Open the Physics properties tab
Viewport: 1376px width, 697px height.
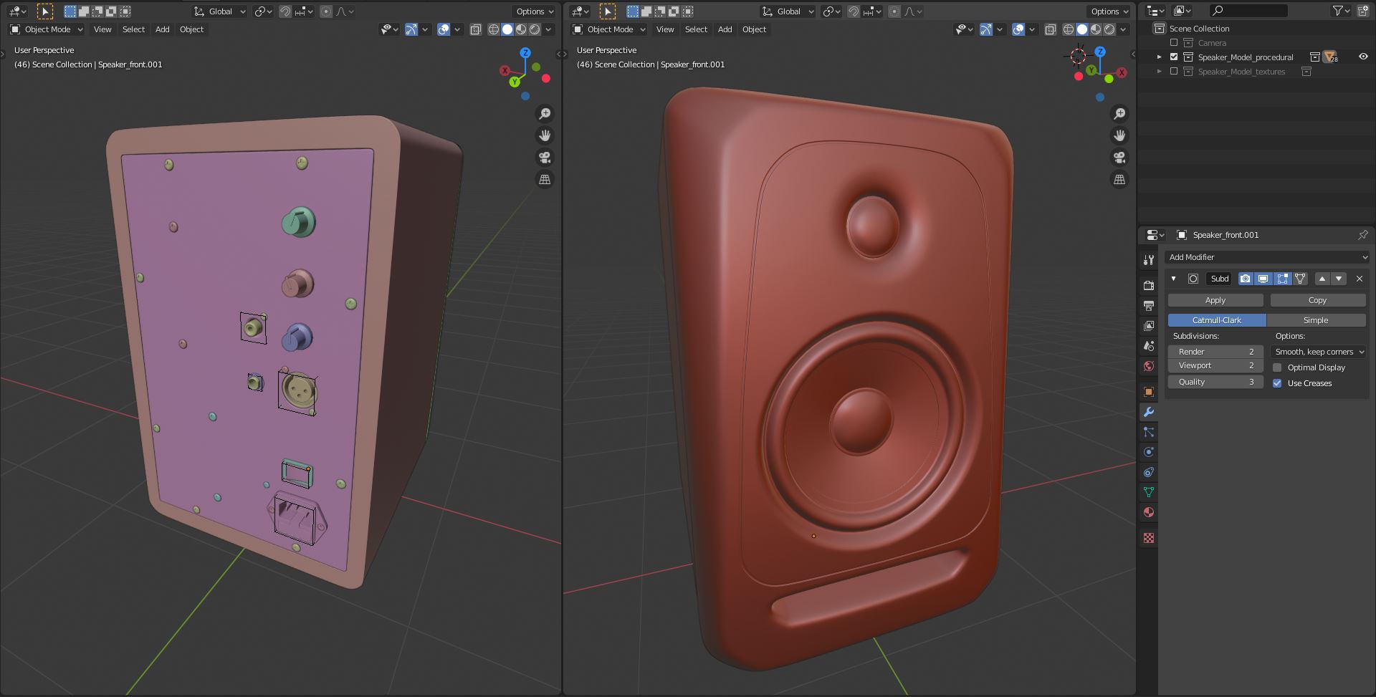point(1149,452)
